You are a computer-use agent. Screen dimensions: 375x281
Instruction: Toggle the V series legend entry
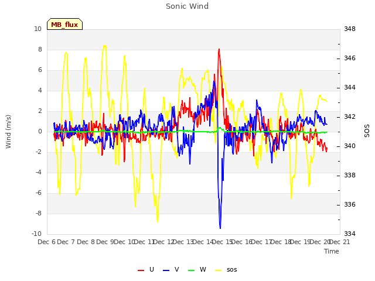point(171,269)
